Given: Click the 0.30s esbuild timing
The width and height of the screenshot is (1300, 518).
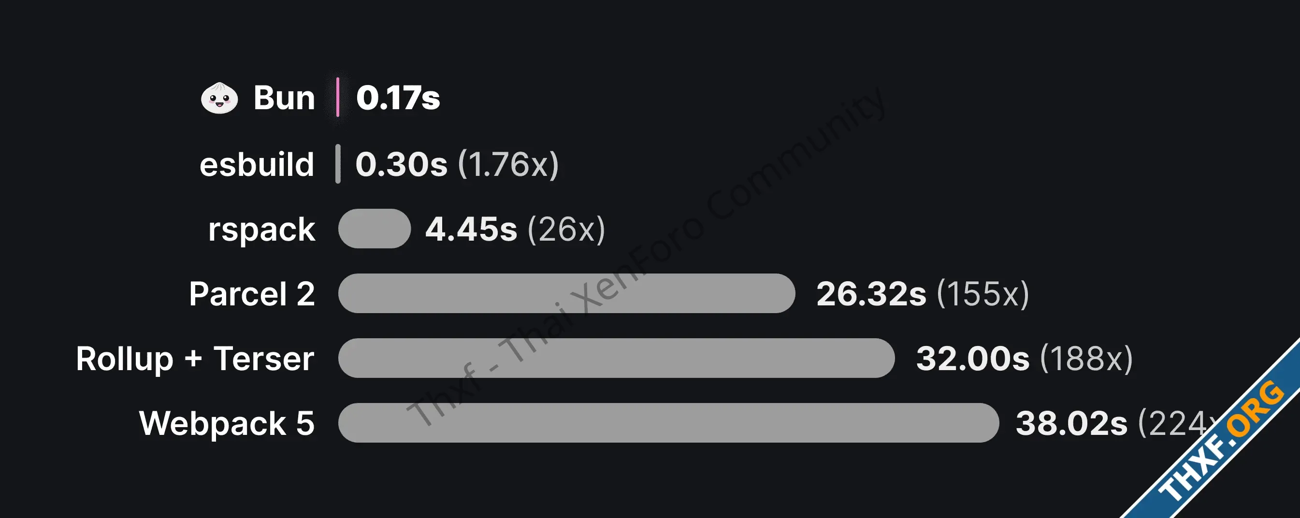Looking at the screenshot, I should [x=401, y=164].
